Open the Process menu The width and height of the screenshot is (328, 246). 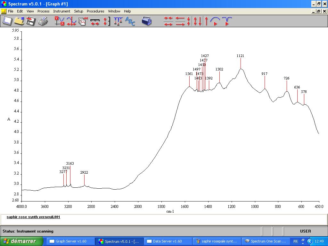[43, 11]
